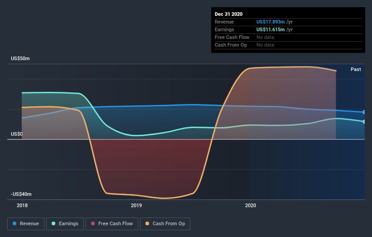Click the blue Revenue endpoint marker
This screenshot has width=372, height=237.
click(364, 112)
